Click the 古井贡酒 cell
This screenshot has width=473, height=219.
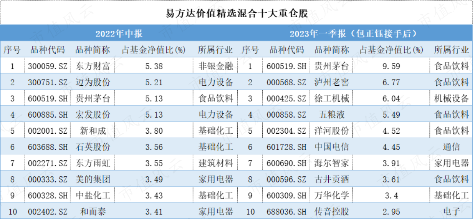click(x=332, y=180)
